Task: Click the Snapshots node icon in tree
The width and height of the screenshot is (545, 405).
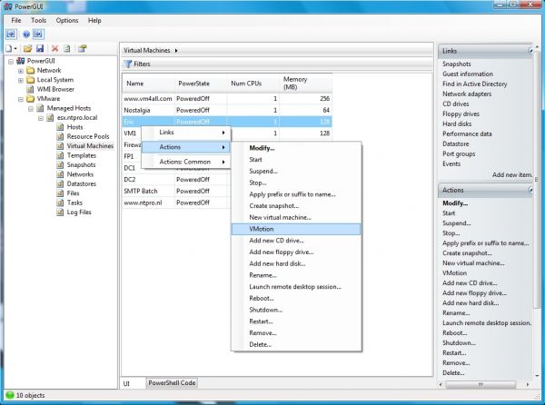Action: pos(60,164)
